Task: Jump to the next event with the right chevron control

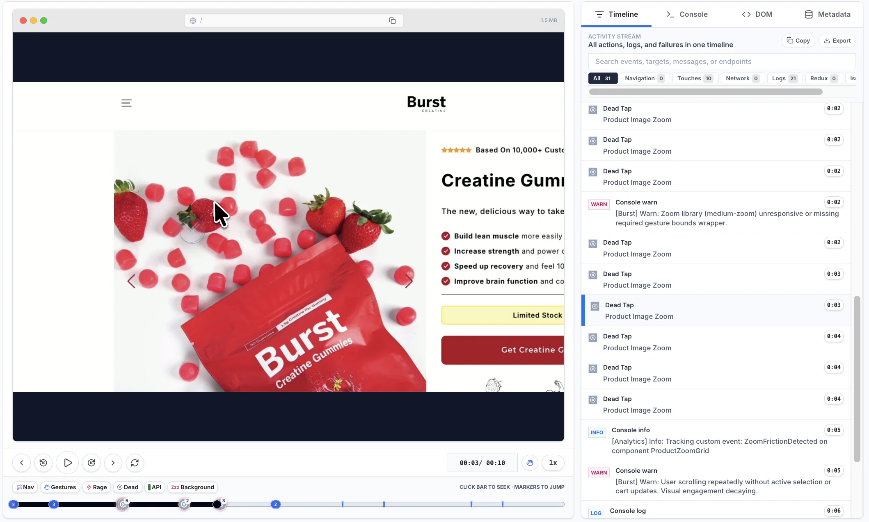Action: click(x=113, y=463)
